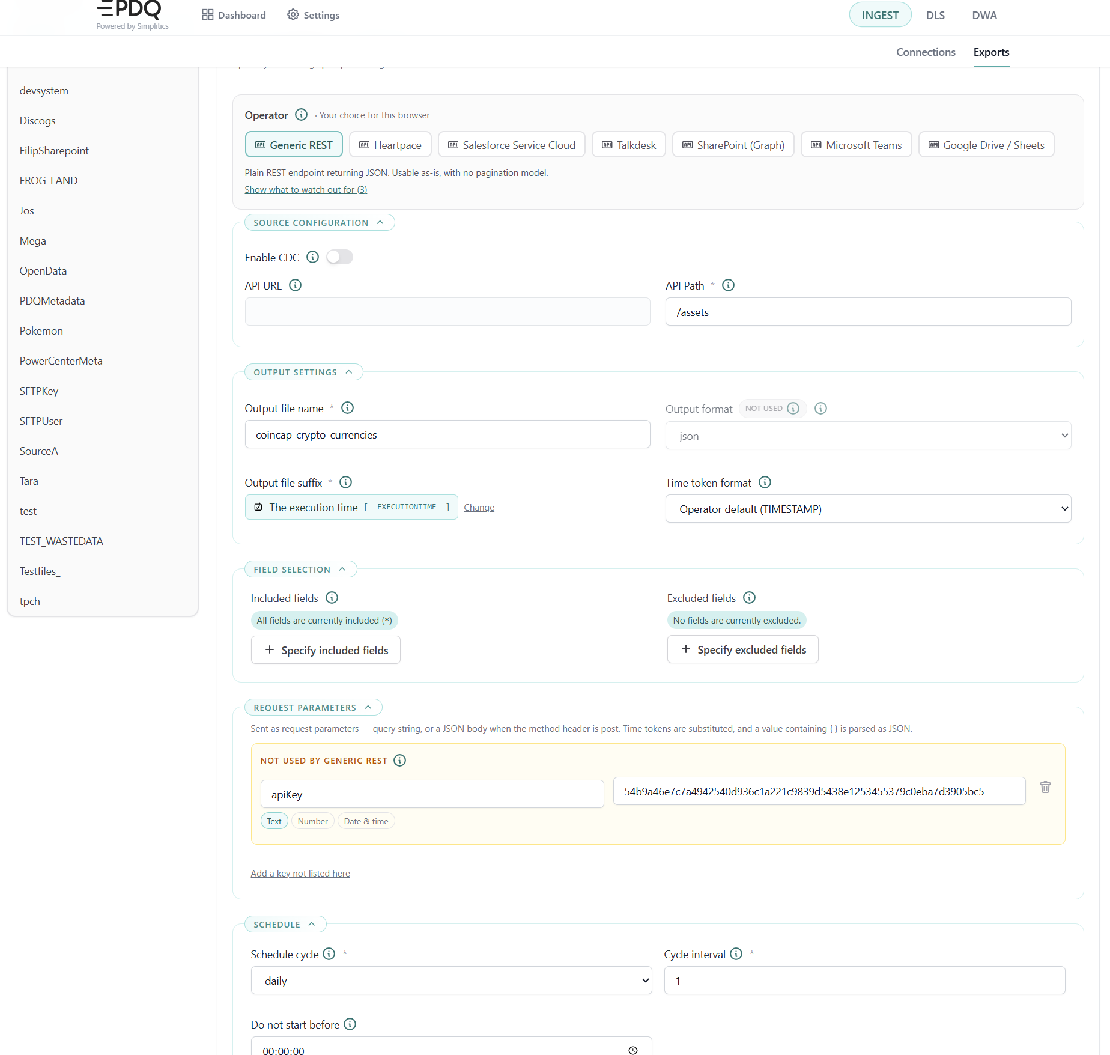Click the Not Used By Generic REST info icon
The image size is (1110, 1055).
click(399, 760)
